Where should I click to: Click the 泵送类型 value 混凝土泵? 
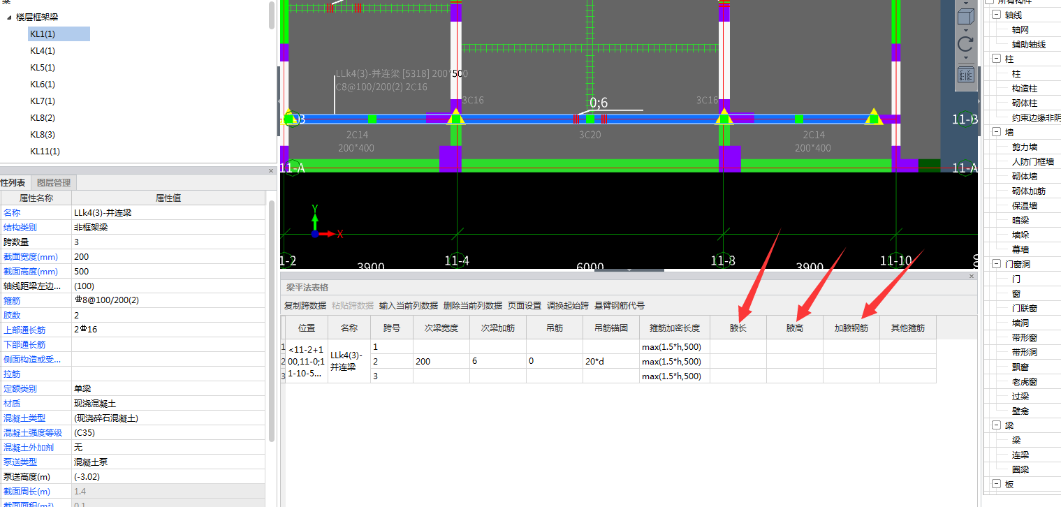click(168, 462)
